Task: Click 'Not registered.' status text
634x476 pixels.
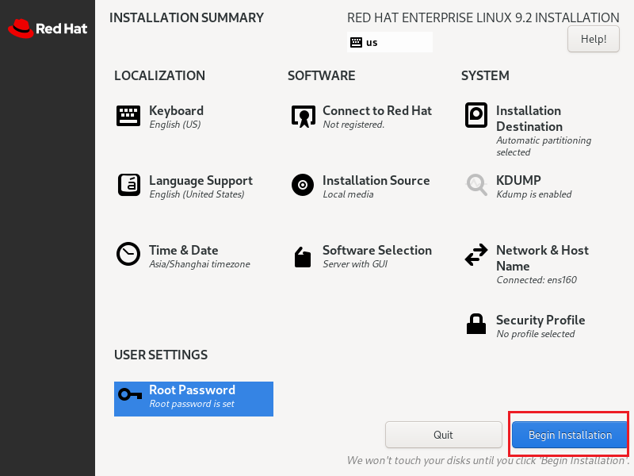Action: pyautogui.click(x=353, y=125)
